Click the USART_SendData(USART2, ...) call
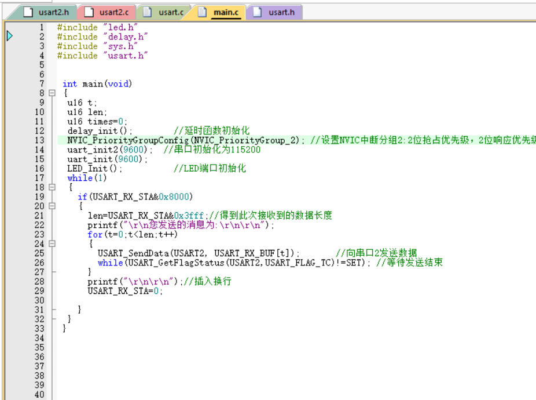Image resolution: width=536 pixels, height=400 pixels. (x=199, y=253)
